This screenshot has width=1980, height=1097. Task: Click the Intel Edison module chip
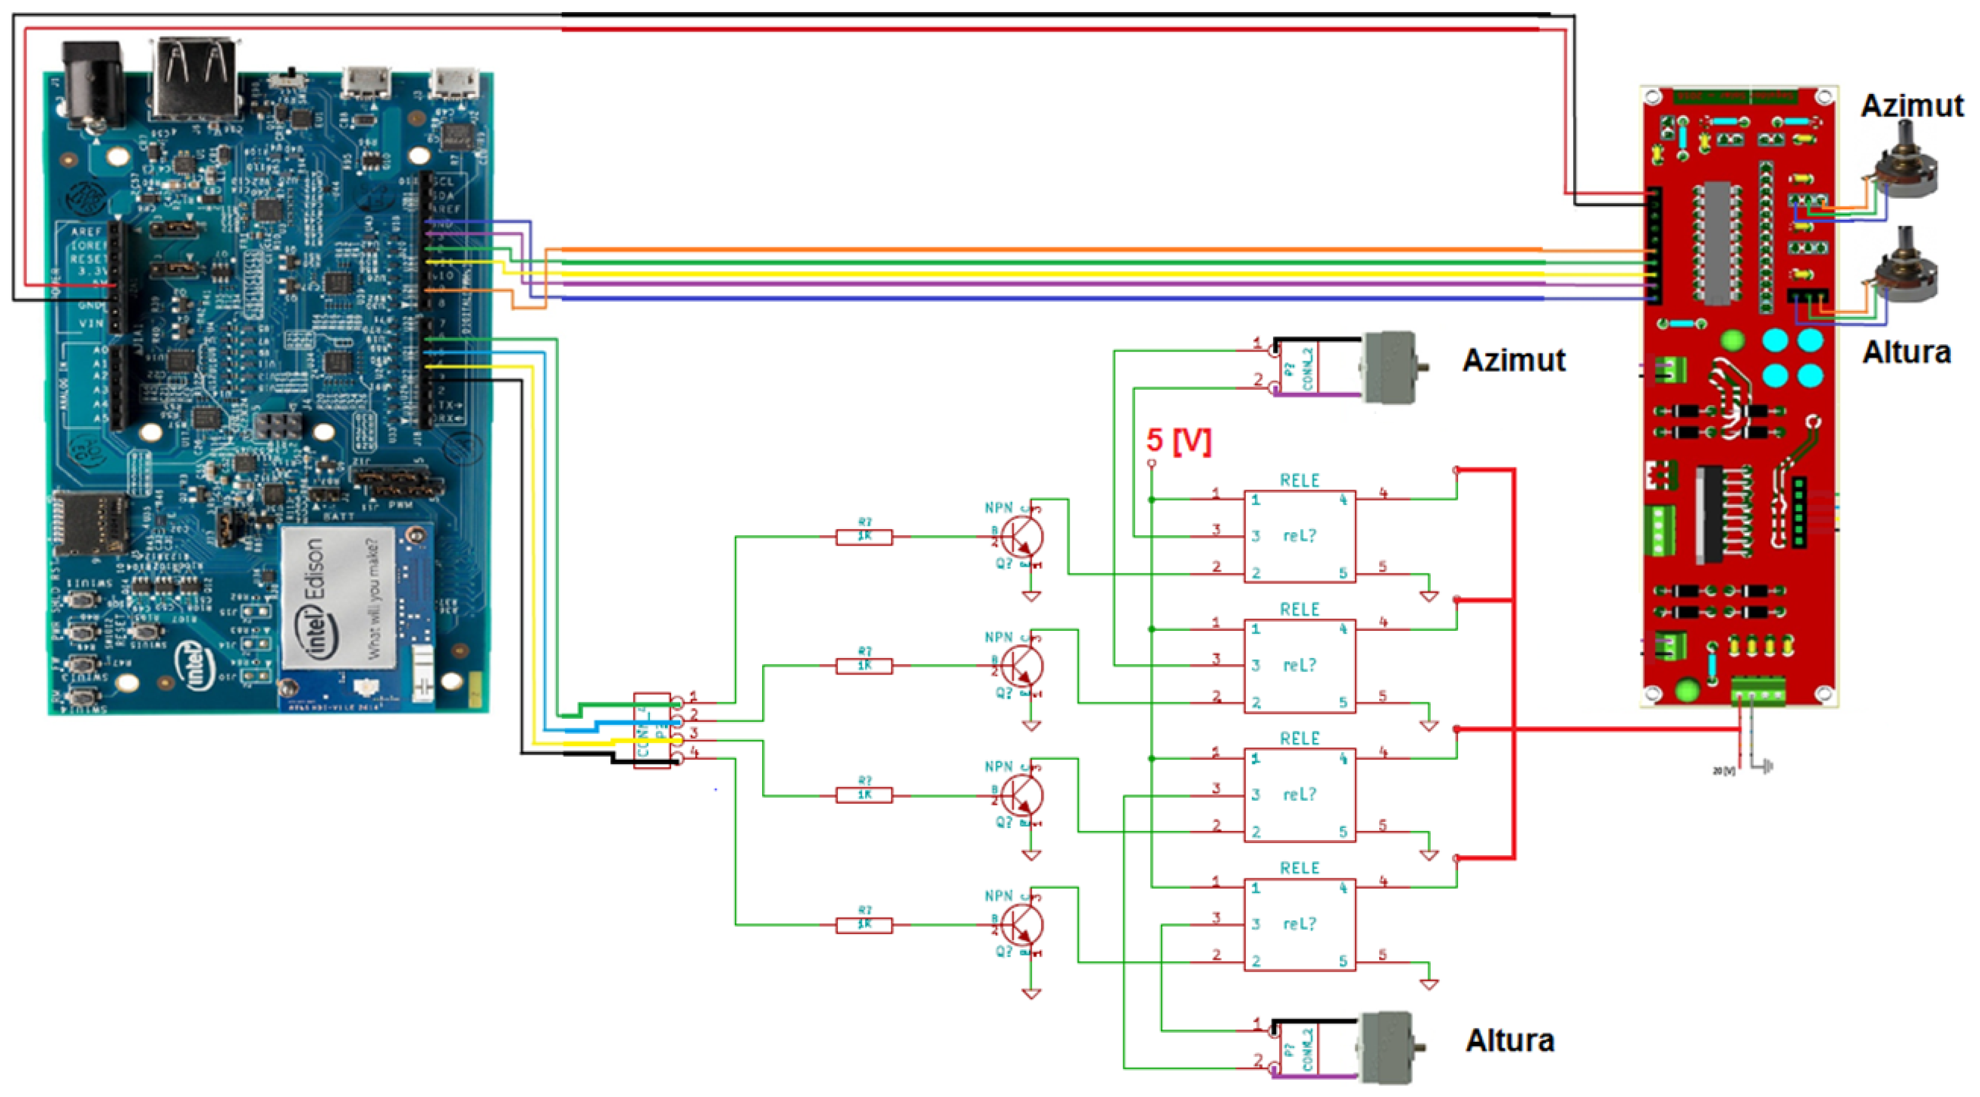[338, 598]
